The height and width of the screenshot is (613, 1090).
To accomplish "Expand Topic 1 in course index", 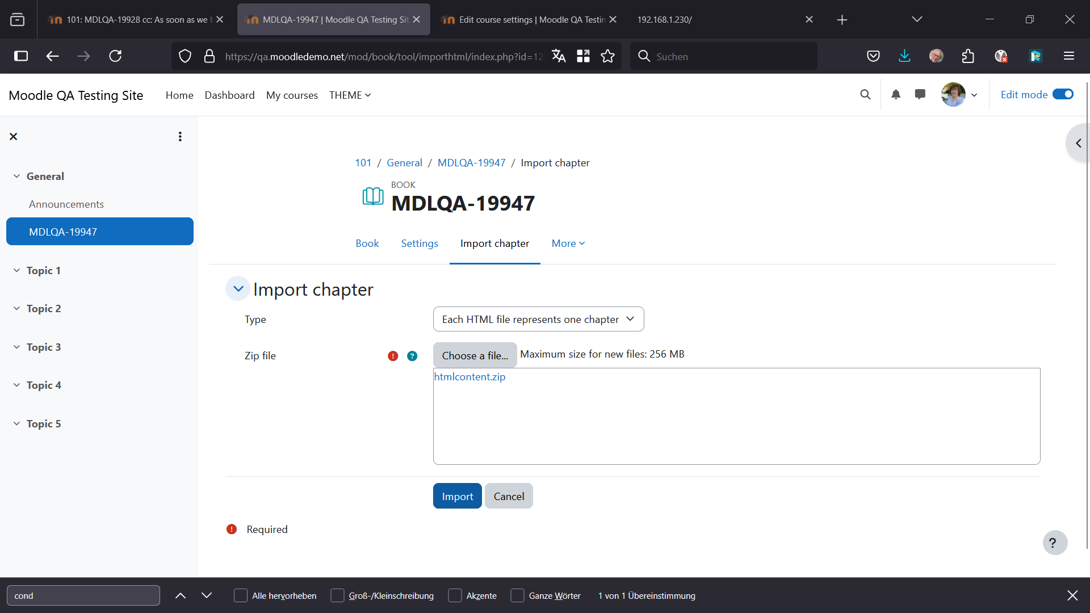I will [16, 271].
